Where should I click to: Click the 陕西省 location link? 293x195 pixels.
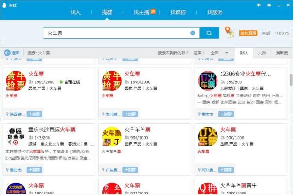(x=17, y=114)
